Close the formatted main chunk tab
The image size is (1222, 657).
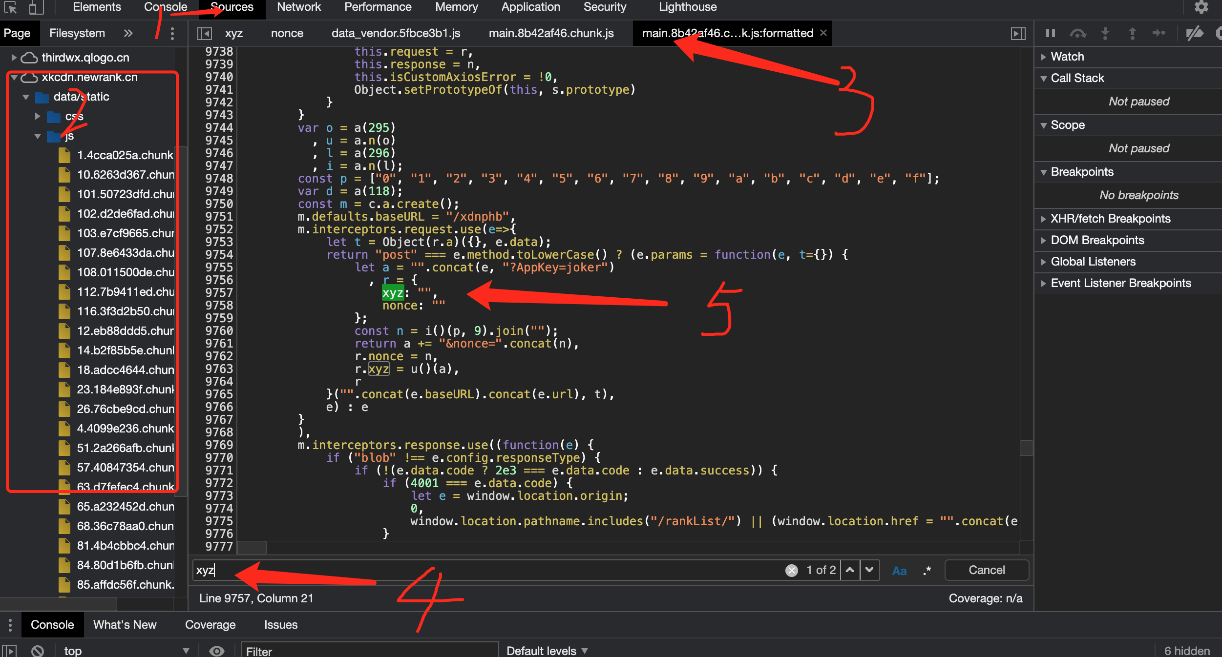click(823, 33)
